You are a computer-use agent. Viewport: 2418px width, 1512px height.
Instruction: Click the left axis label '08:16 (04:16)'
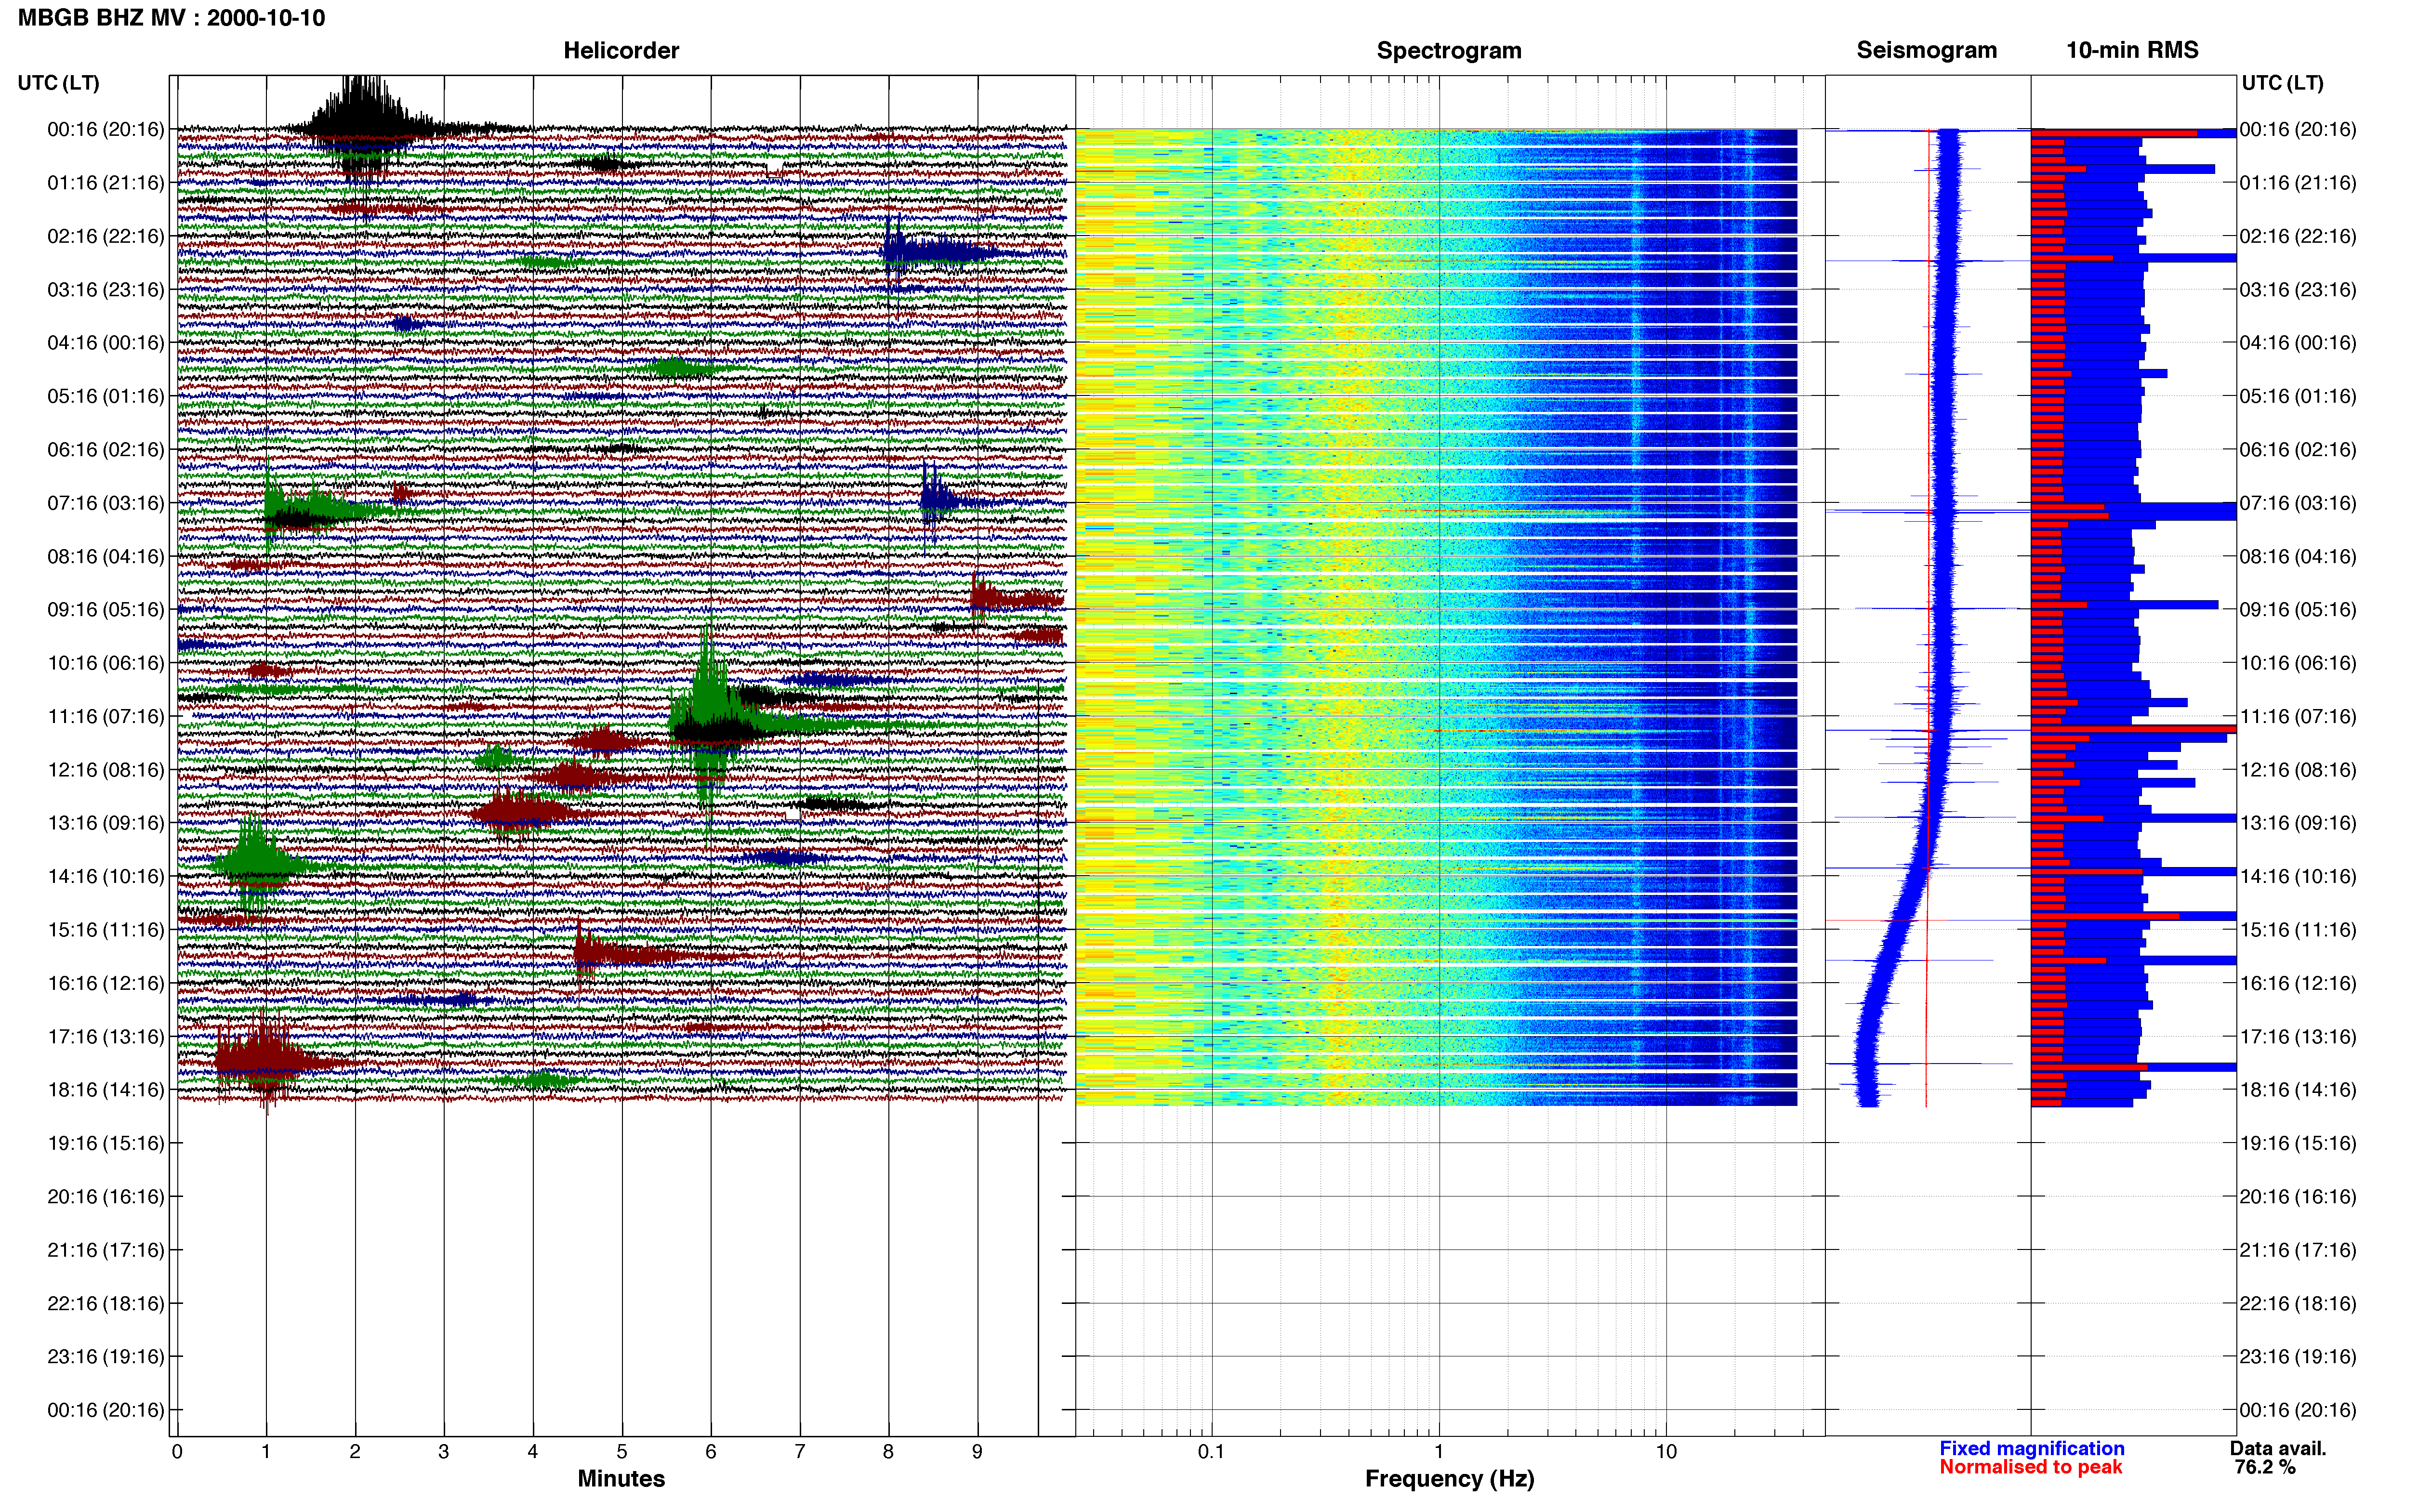click(105, 556)
